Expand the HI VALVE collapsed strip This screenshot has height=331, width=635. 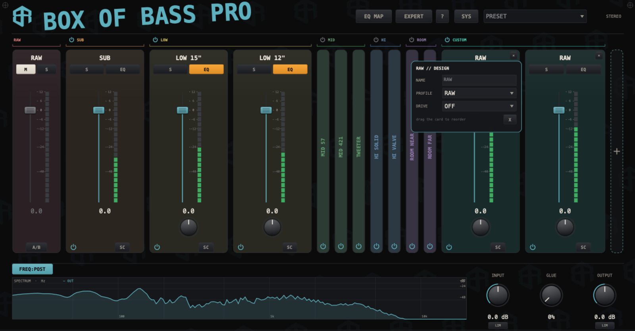[394, 146]
